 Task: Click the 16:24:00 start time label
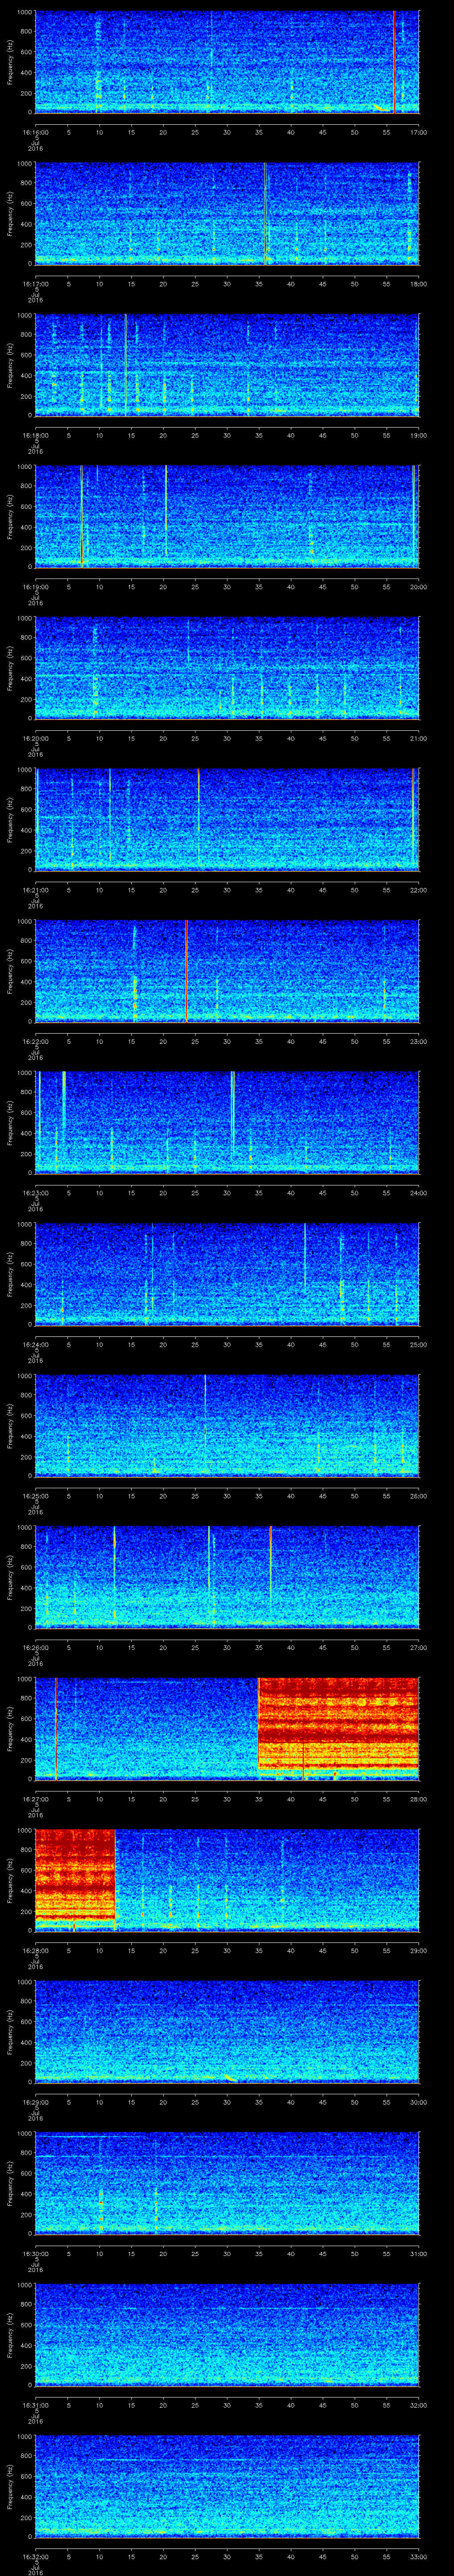(x=35, y=1345)
